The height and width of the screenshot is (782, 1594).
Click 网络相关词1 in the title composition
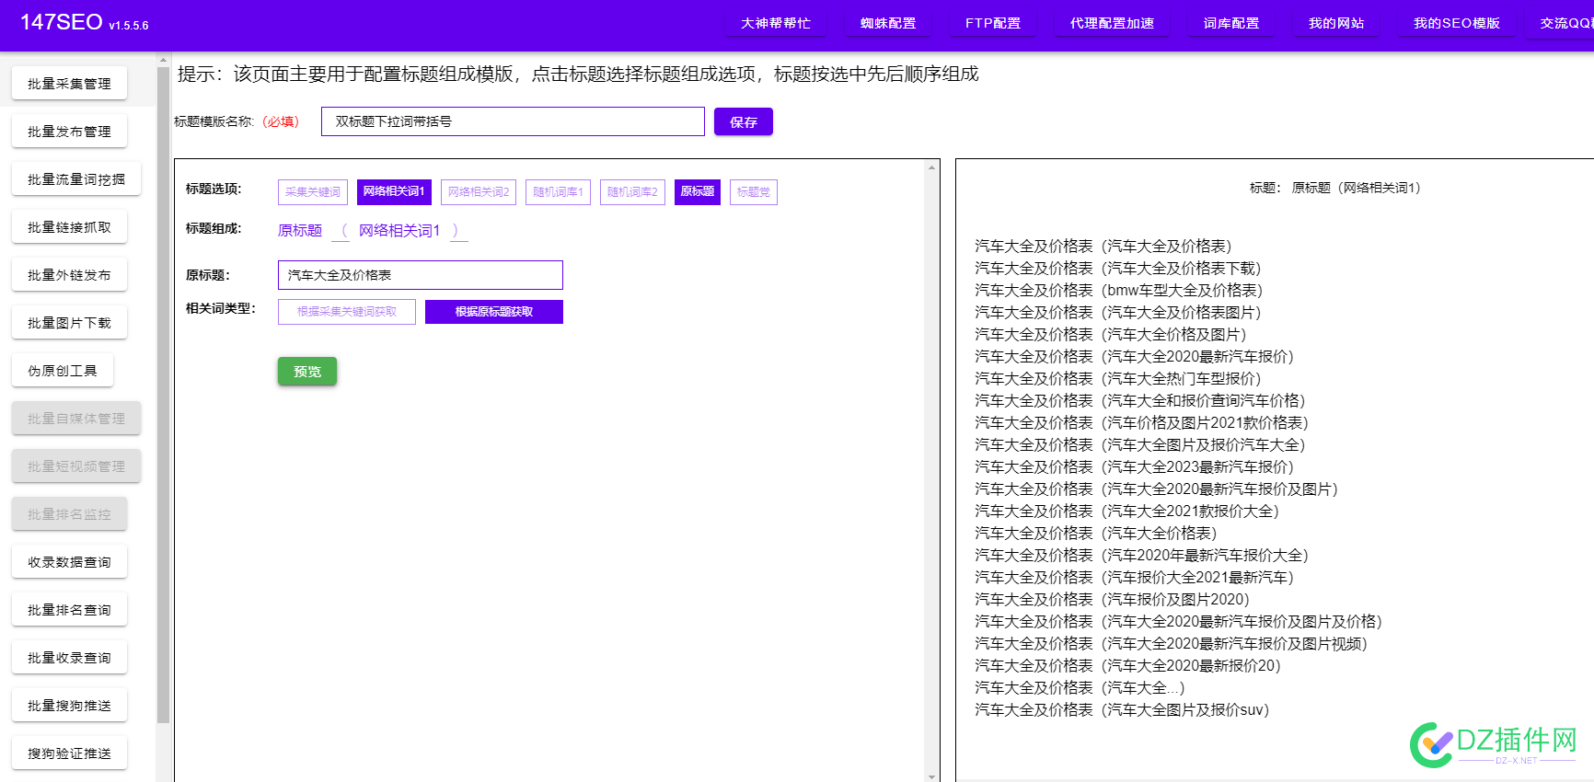tap(399, 231)
